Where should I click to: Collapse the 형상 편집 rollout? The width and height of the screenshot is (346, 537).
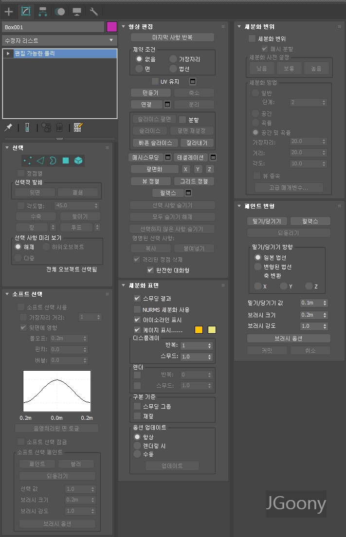[x=123, y=26]
